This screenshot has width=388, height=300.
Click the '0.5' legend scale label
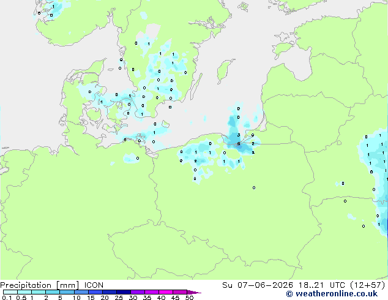21,298
